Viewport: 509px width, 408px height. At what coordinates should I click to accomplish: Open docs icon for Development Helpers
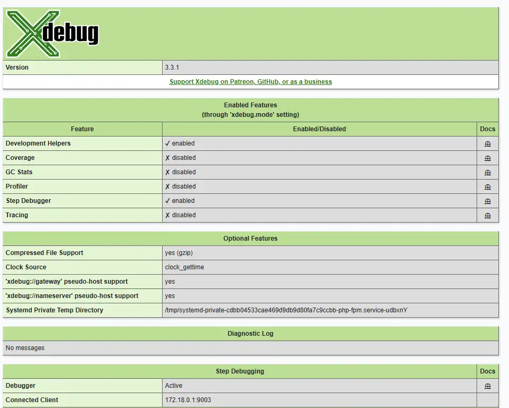pos(487,144)
